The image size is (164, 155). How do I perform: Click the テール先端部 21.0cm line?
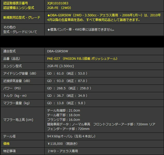tap(64, 110)
